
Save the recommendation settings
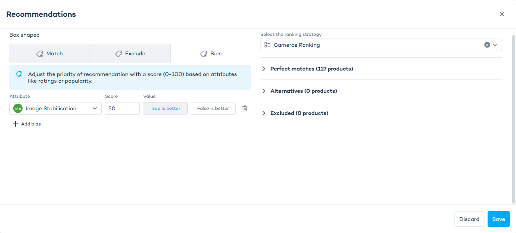click(498, 219)
